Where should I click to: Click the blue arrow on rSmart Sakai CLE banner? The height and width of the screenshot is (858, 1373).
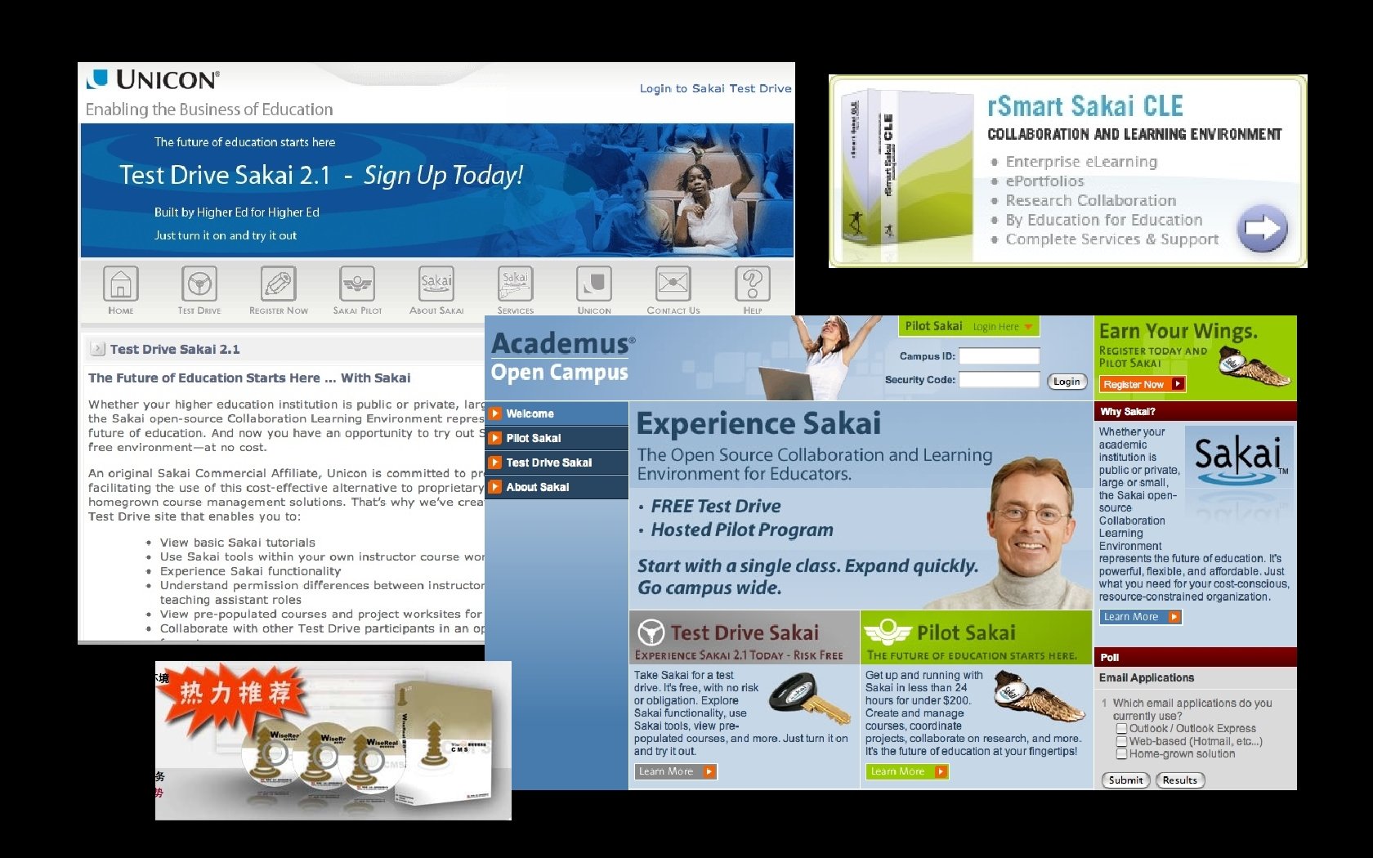[1262, 228]
